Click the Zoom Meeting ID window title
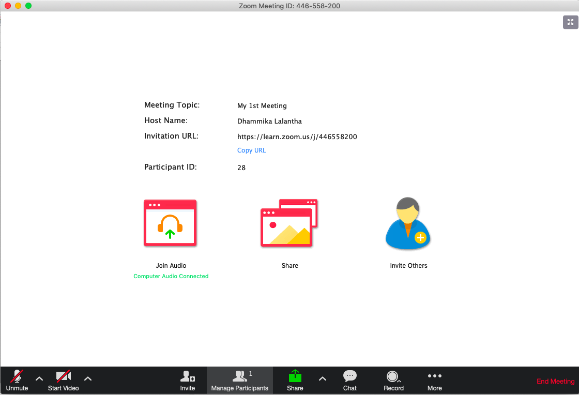The width and height of the screenshot is (579, 395). pos(289,6)
